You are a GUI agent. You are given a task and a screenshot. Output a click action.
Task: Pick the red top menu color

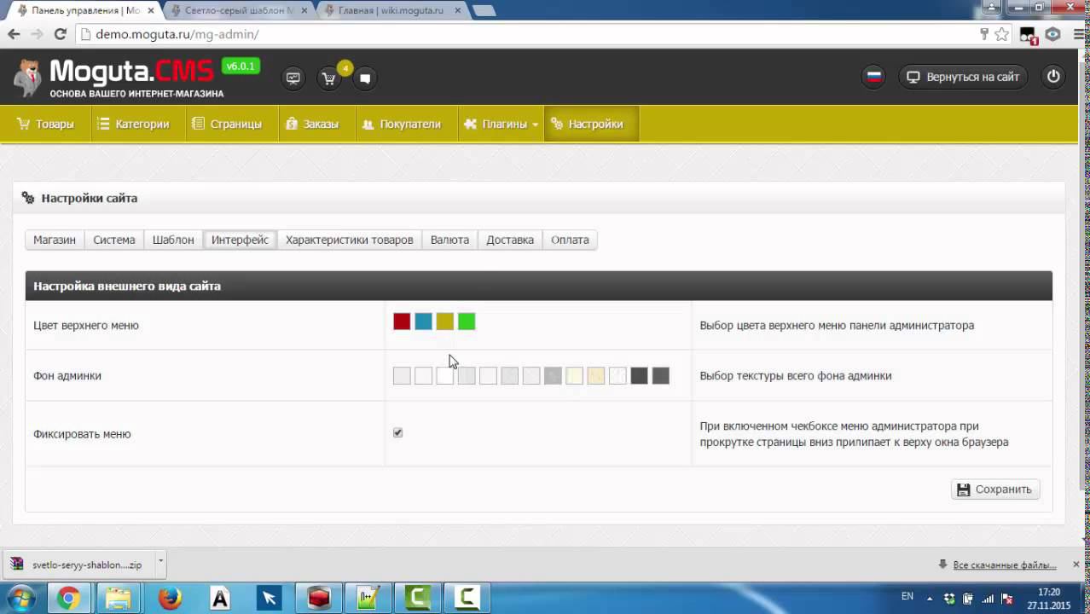402,321
